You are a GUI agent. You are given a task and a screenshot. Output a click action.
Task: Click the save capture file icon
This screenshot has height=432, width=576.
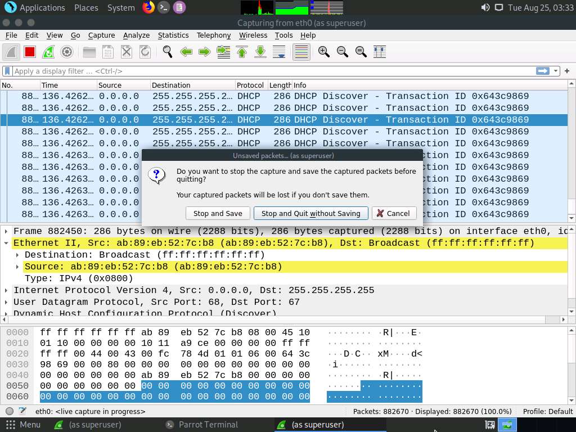(107, 52)
